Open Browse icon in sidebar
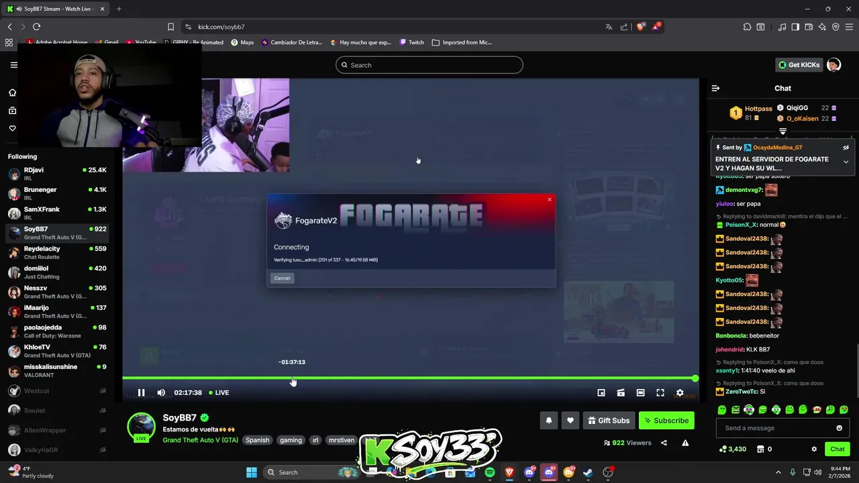This screenshot has width=859, height=483. [12, 111]
